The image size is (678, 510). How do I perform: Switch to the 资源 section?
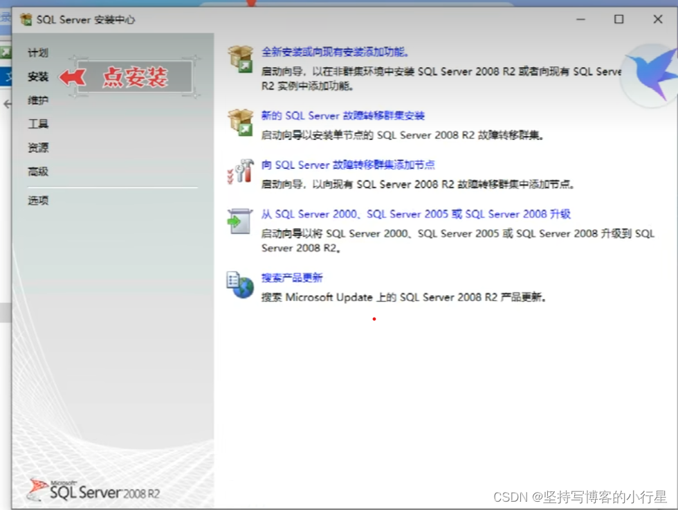(x=37, y=147)
